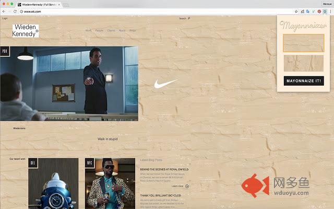Click the site info icon in address bar

21,11
